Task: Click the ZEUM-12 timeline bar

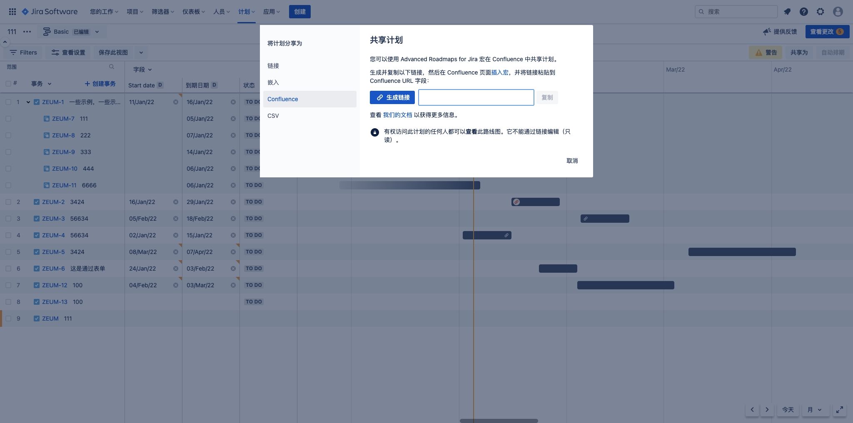Action: tap(626, 285)
